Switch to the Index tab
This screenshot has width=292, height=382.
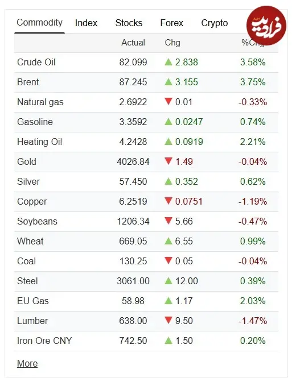pyautogui.click(x=86, y=23)
